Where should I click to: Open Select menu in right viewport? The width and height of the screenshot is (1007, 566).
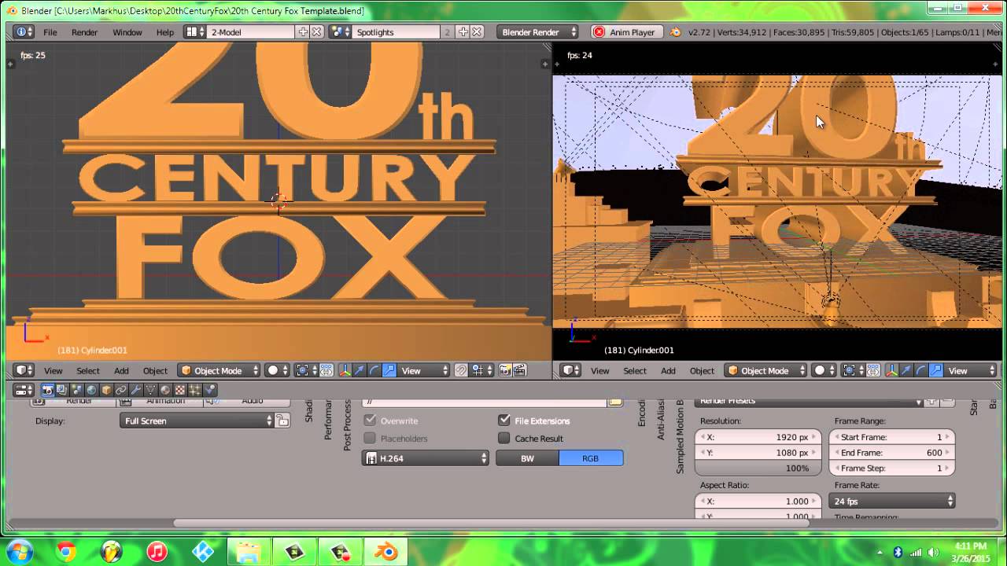[x=635, y=370]
